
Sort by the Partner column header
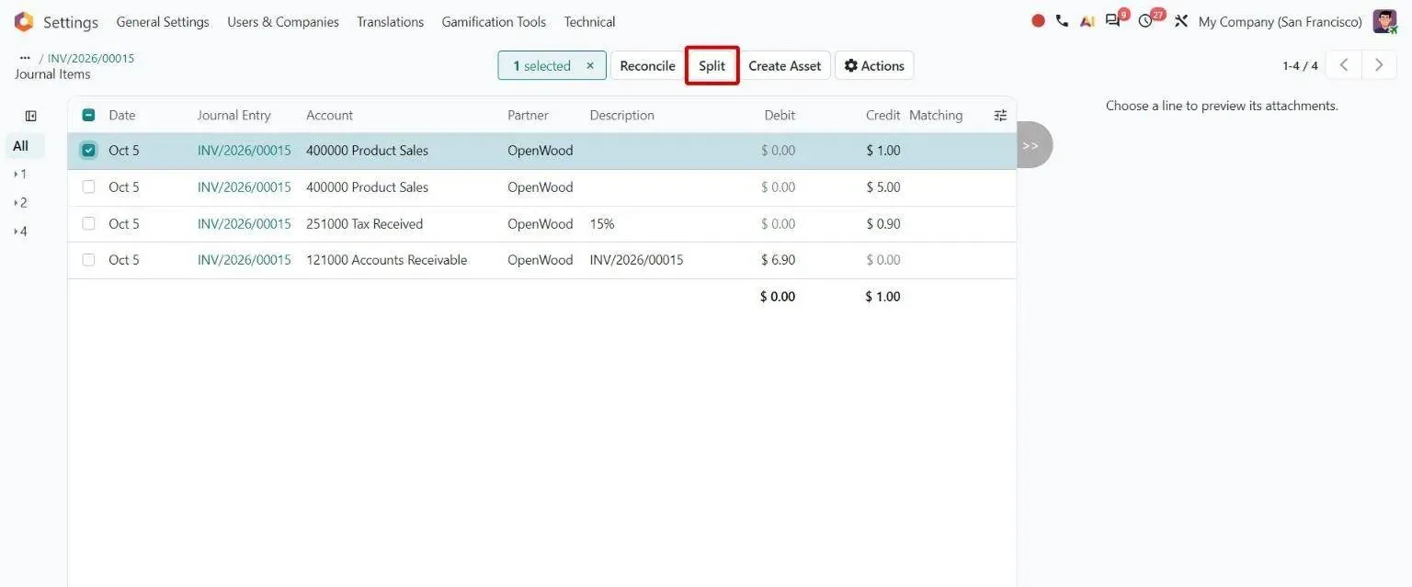point(528,116)
